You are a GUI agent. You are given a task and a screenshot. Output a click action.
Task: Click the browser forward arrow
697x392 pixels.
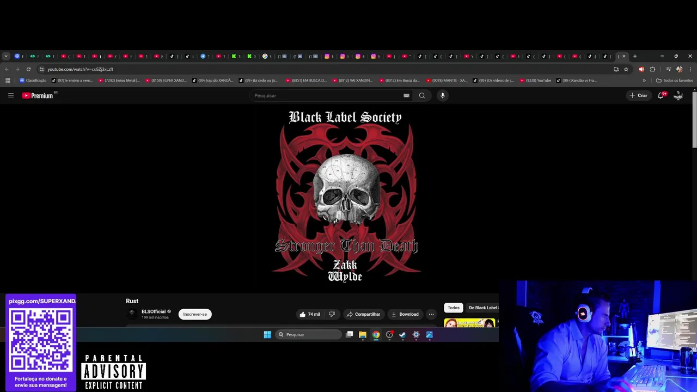coord(17,69)
